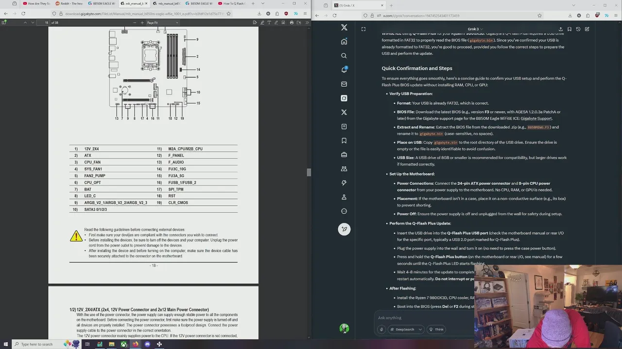This screenshot has height=349, width=622.
Task: Click Grok attach file icon
Action: (x=381, y=330)
